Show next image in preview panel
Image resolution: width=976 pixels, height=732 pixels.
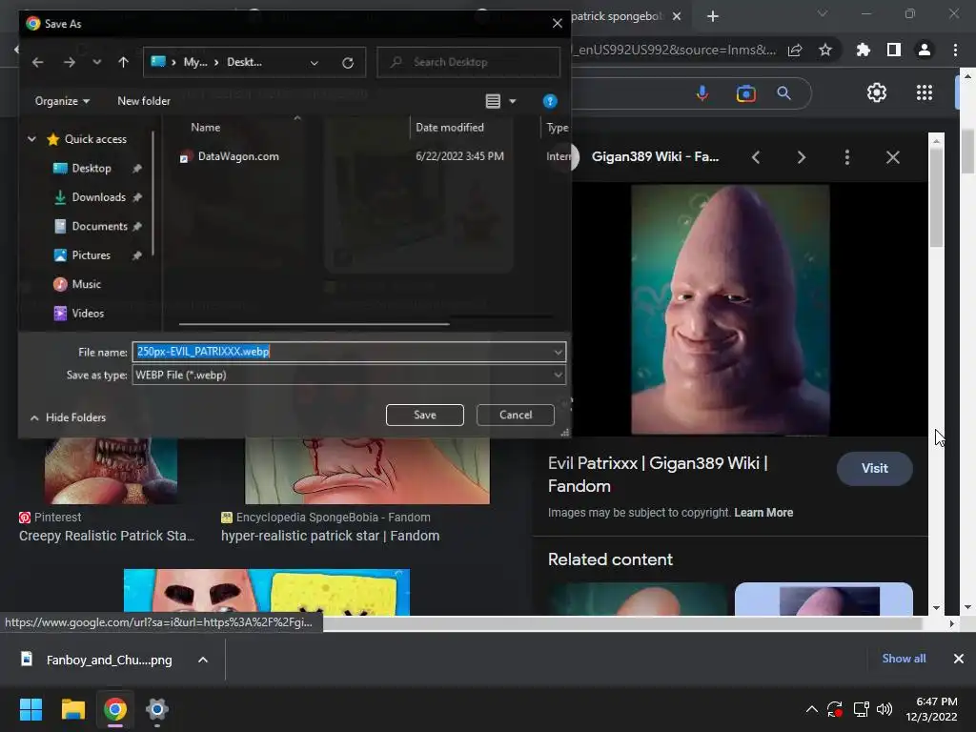(801, 157)
